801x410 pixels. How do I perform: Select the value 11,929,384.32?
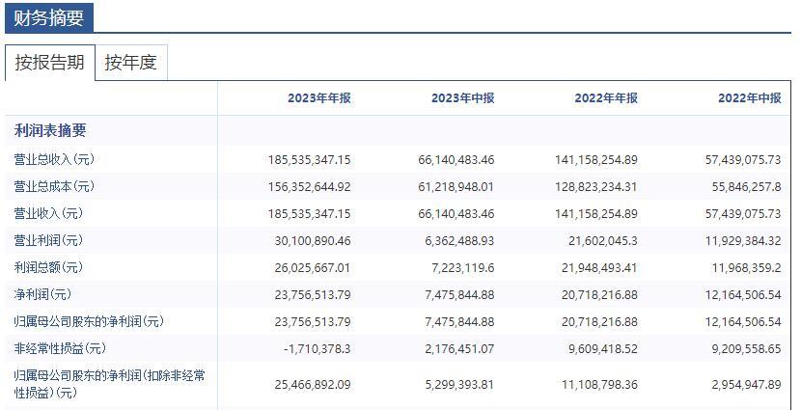(743, 241)
